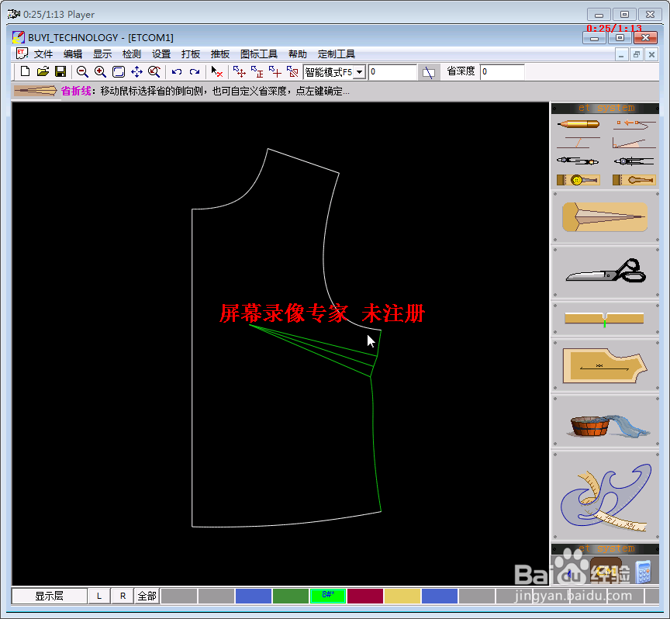Click the Zoom In magnifier icon
Screen dimensions: 670x619
pyautogui.click(x=100, y=72)
